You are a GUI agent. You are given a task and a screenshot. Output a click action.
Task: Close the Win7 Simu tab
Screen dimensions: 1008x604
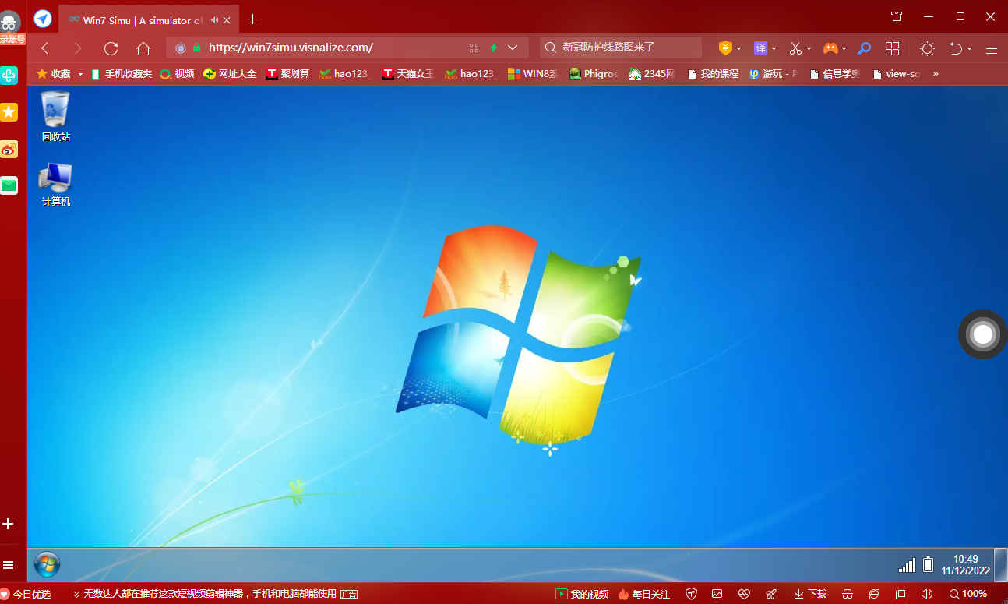(x=228, y=20)
